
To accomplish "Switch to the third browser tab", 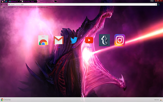I will pyautogui.click(x=29, y=2).
